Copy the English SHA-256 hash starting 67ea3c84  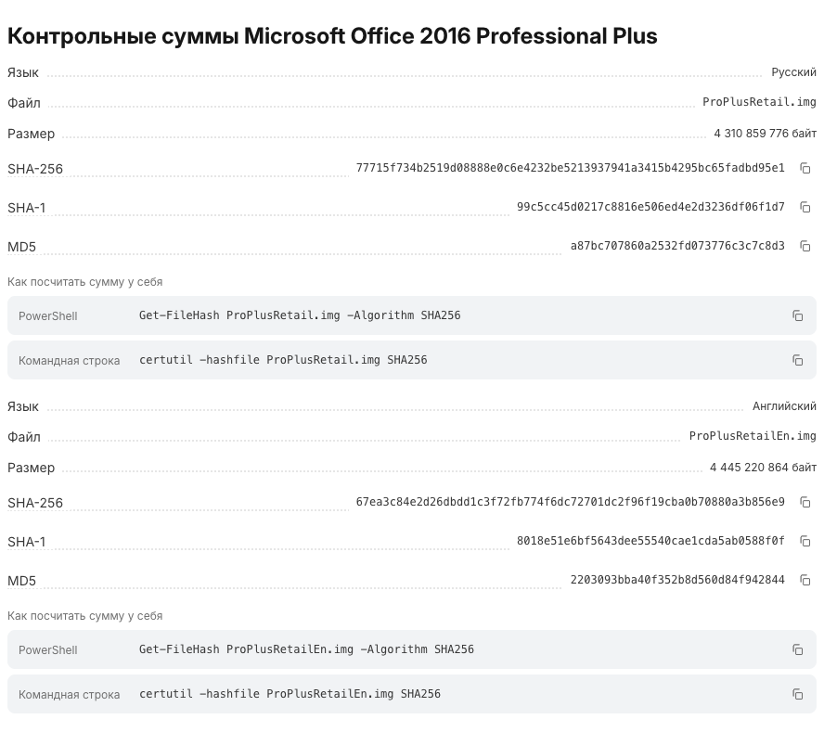pos(805,502)
